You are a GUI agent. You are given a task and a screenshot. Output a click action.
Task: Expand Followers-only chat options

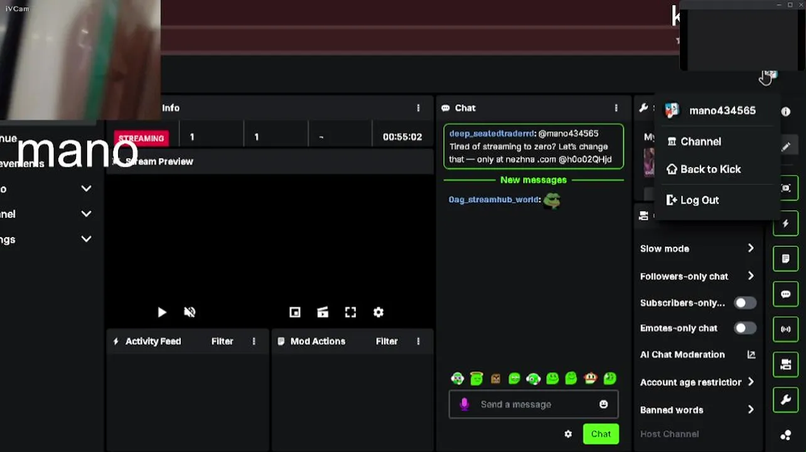coord(751,276)
